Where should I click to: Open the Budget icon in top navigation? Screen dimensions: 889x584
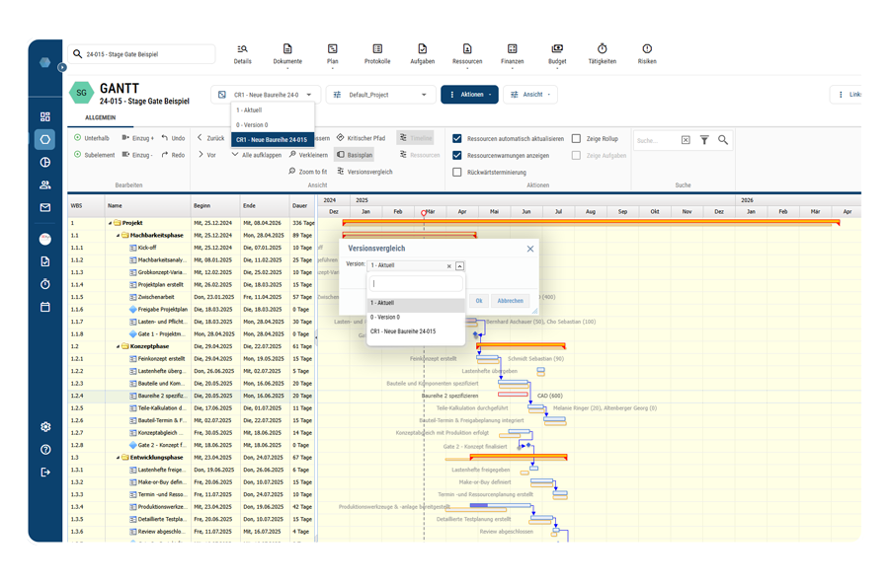[557, 49]
